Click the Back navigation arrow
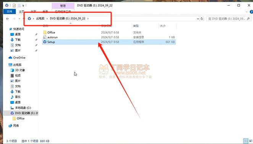253x144 pixels. tap(7, 19)
